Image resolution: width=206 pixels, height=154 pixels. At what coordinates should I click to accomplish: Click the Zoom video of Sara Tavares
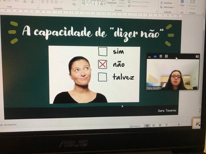coord(173,74)
